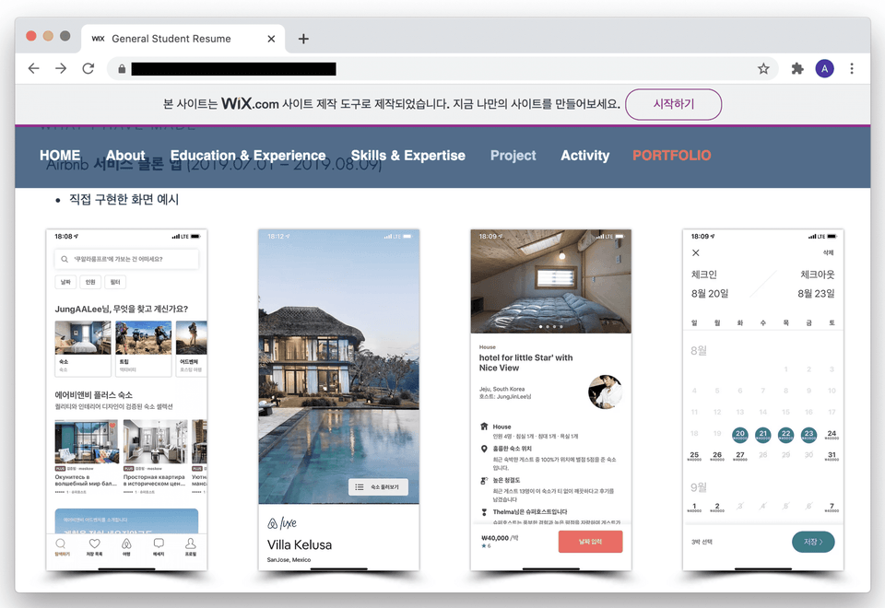This screenshot has height=608, width=885.
Task: Close the General Student Resume tab
Action: pyautogui.click(x=271, y=39)
